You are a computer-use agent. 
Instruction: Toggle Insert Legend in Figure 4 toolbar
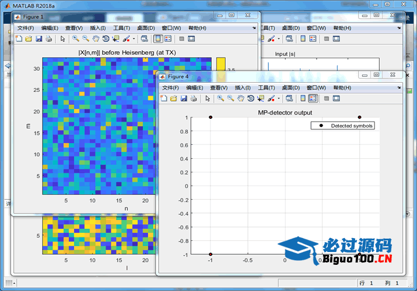point(313,98)
